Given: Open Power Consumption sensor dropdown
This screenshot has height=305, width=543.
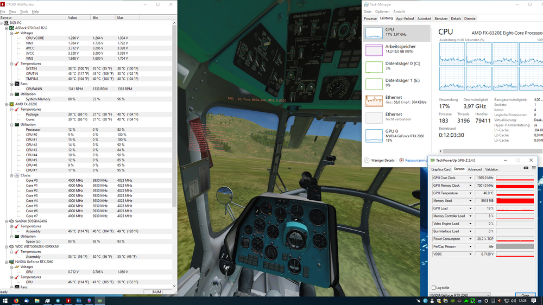Looking at the screenshot, I should 470,239.
